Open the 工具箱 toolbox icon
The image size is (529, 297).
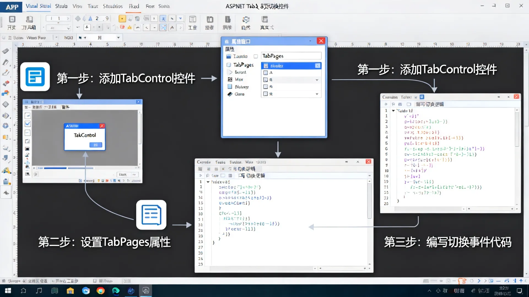29,20
